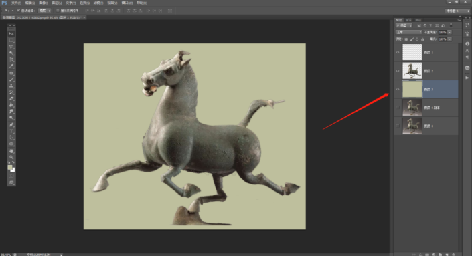Image resolution: width=472 pixels, height=256 pixels.
Task: Expand the status bar document info arrow
Action: coord(62,255)
